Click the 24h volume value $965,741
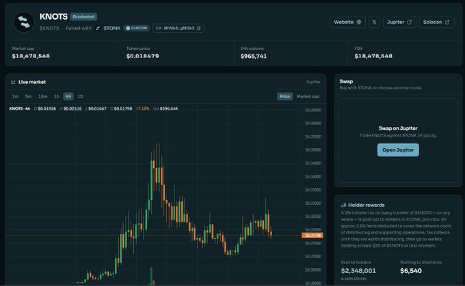Screen dimensions: 465x286 pos(254,56)
